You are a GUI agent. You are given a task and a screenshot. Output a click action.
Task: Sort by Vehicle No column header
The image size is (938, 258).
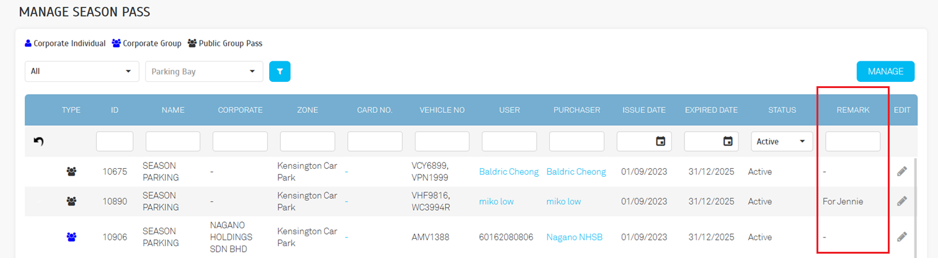(442, 110)
